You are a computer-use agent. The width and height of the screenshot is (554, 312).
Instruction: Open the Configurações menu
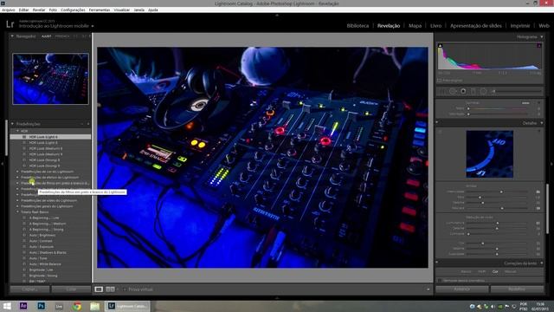[x=73, y=10]
